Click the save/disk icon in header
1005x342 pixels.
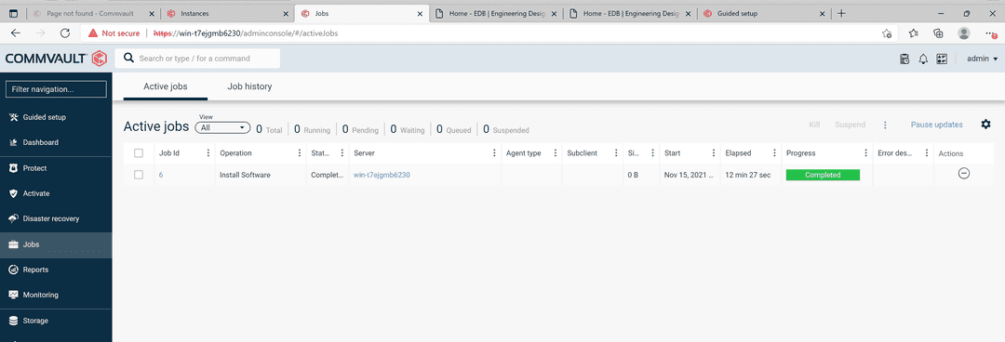point(904,59)
